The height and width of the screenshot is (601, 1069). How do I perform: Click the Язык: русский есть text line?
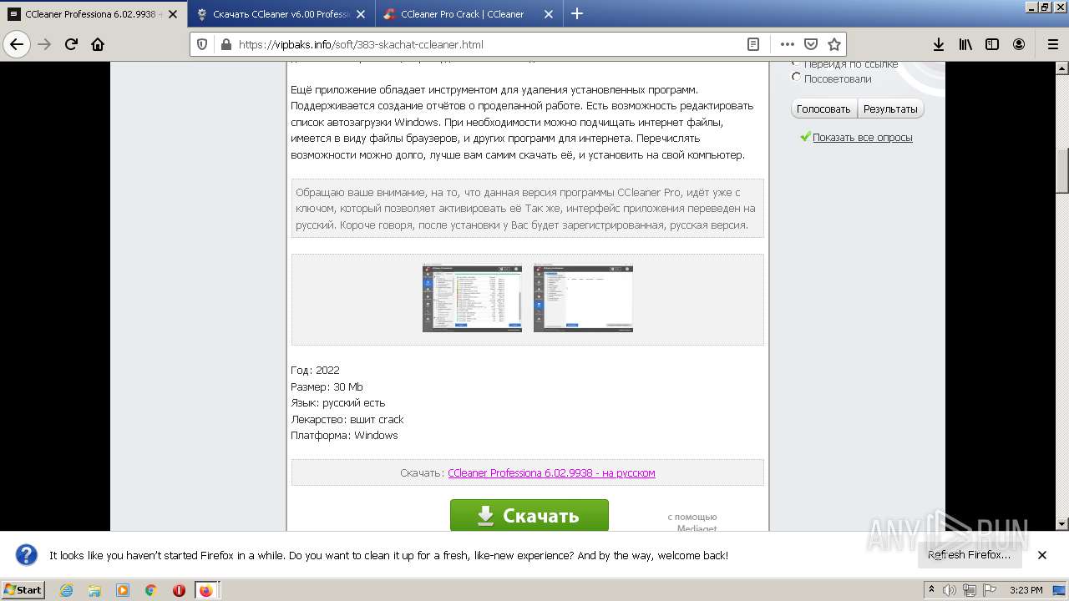pos(337,402)
